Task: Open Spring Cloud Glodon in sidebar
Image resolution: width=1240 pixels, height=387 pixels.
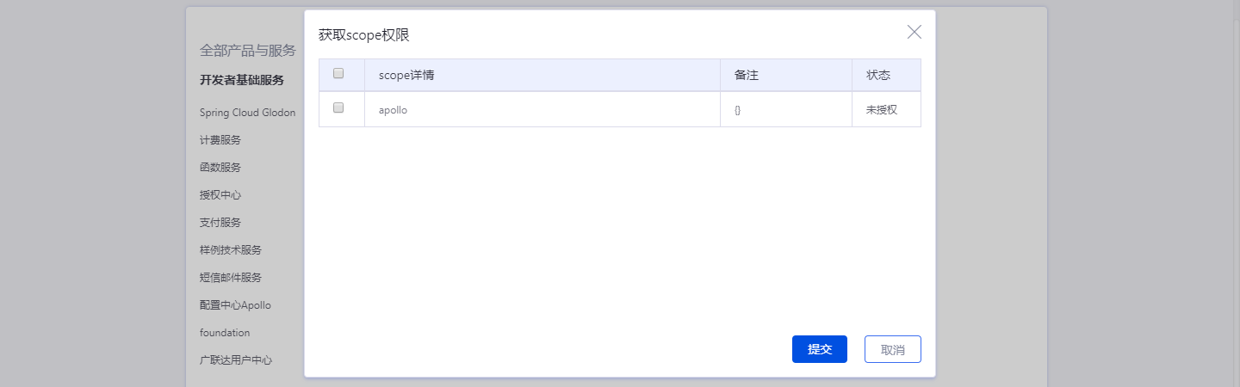Action: pos(247,113)
